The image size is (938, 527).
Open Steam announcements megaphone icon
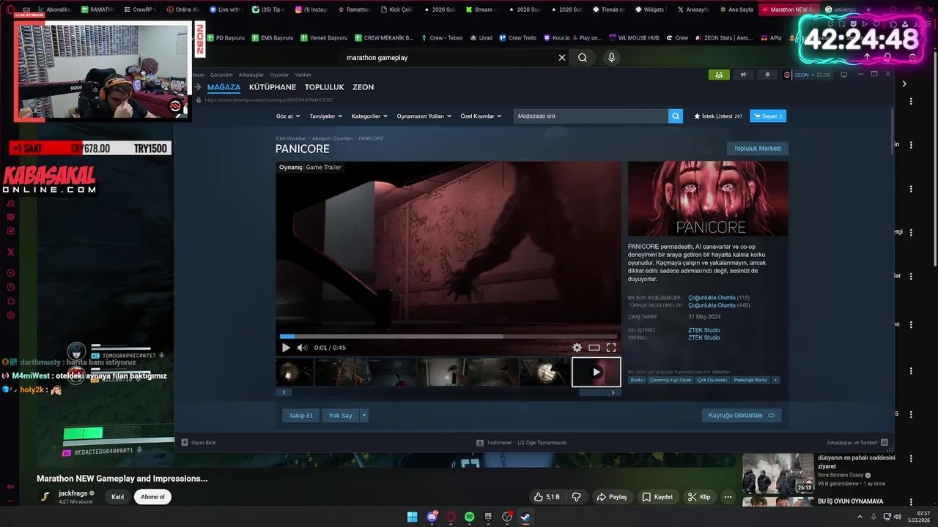click(x=744, y=75)
